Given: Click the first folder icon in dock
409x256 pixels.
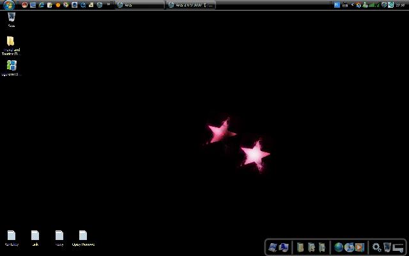Looking at the screenshot, I should [300, 247].
